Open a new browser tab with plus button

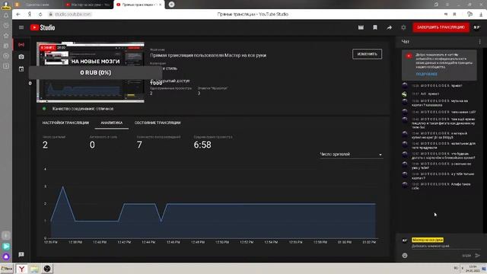pos(171,5)
